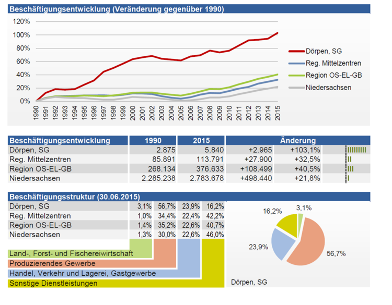Click the bar indicator beside +40,5%

[351, 169]
